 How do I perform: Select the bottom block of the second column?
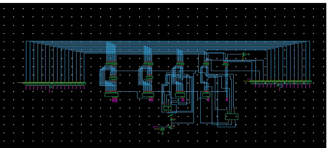148,95
